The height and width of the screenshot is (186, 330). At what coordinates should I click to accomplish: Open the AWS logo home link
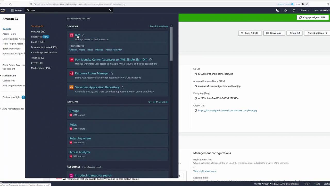3,10
